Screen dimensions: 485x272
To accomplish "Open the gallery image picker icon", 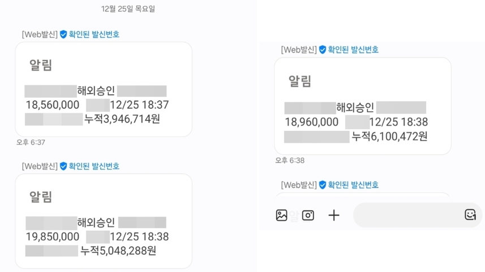I will pos(281,215).
